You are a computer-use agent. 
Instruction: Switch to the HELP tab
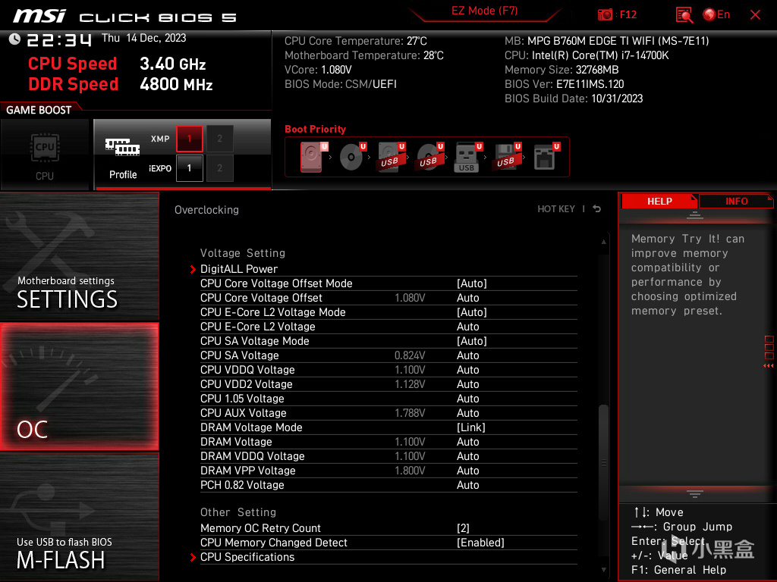click(659, 202)
